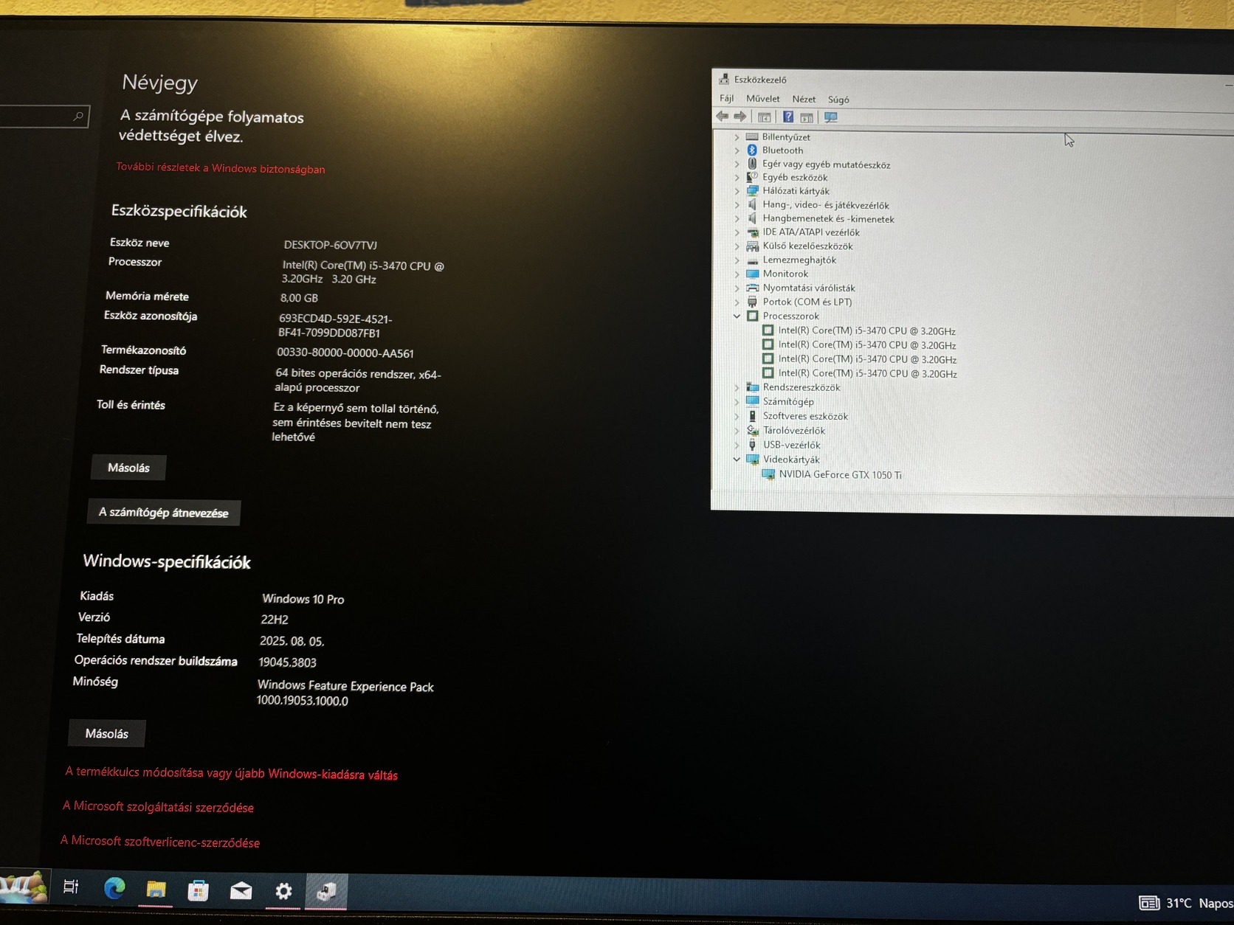Open File Explorer from the taskbar

[x=156, y=890]
